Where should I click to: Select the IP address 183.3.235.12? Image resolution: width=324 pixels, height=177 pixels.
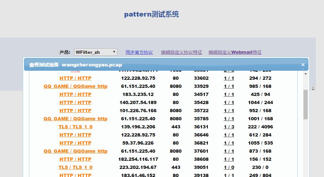138,94
